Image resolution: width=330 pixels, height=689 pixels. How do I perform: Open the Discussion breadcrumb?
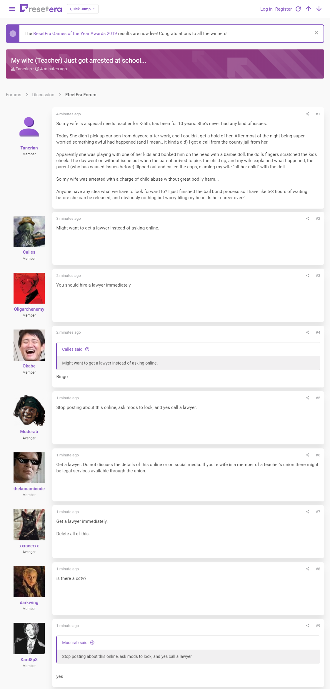(43, 95)
